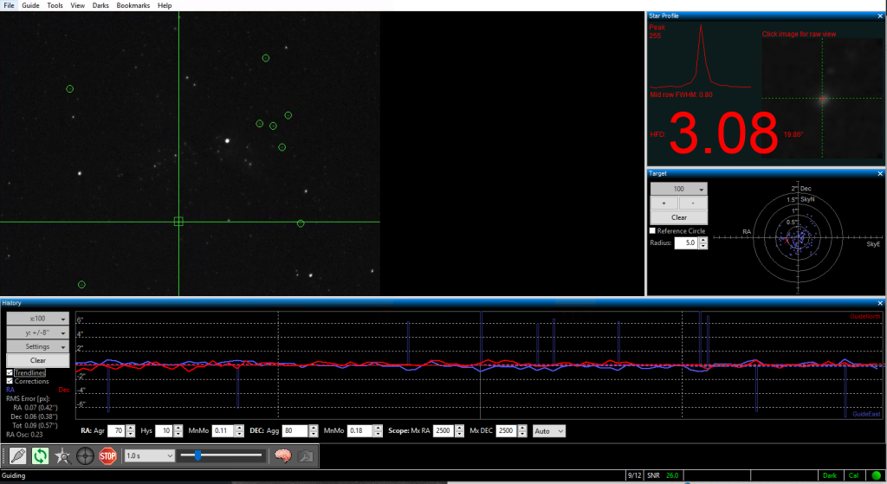The width and height of the screenshot is (887, 484).
Task: Close the Target panel
Action: 880,173
